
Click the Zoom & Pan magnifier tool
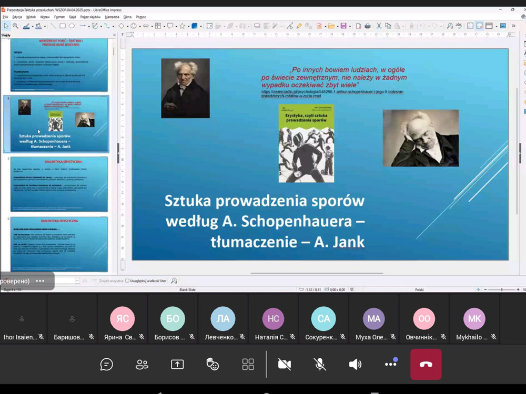click(x=15, y=26)
